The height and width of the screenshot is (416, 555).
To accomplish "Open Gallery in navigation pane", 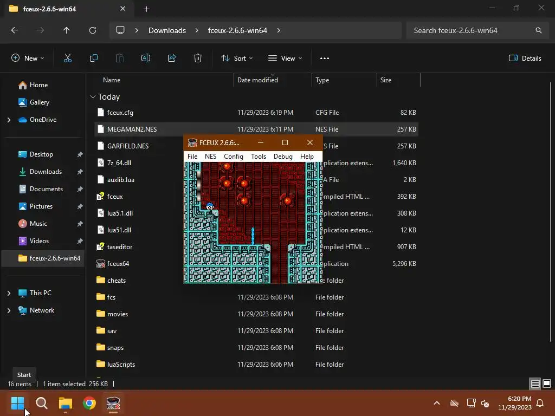I will [x=39, y=102].
